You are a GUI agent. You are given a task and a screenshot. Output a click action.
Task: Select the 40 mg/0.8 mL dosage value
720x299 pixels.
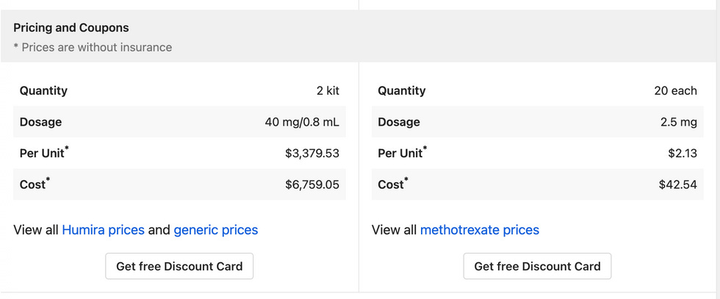pyautogui.click(x=302, y=122)
